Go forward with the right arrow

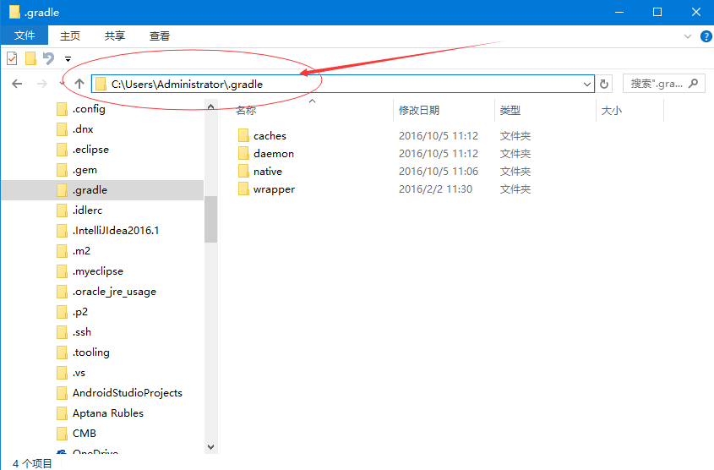click(x=42, y=84)
